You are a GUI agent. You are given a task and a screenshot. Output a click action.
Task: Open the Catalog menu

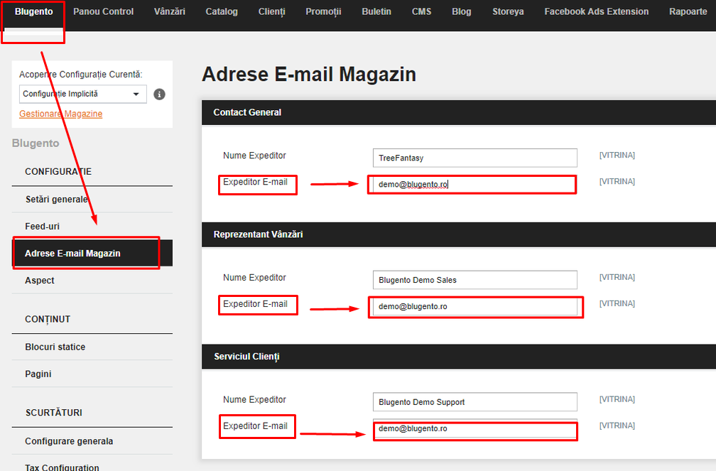click(222, 12)
